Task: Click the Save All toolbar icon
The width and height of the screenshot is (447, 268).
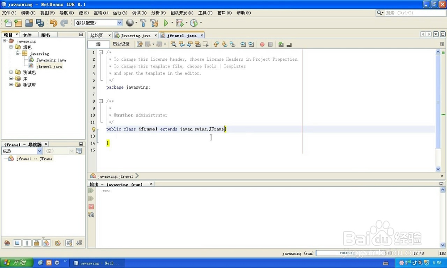Action: pos(40,23)
